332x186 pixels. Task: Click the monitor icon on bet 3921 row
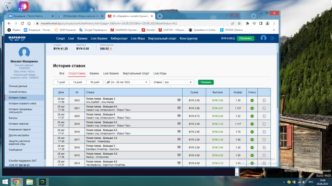coord(179,108)
